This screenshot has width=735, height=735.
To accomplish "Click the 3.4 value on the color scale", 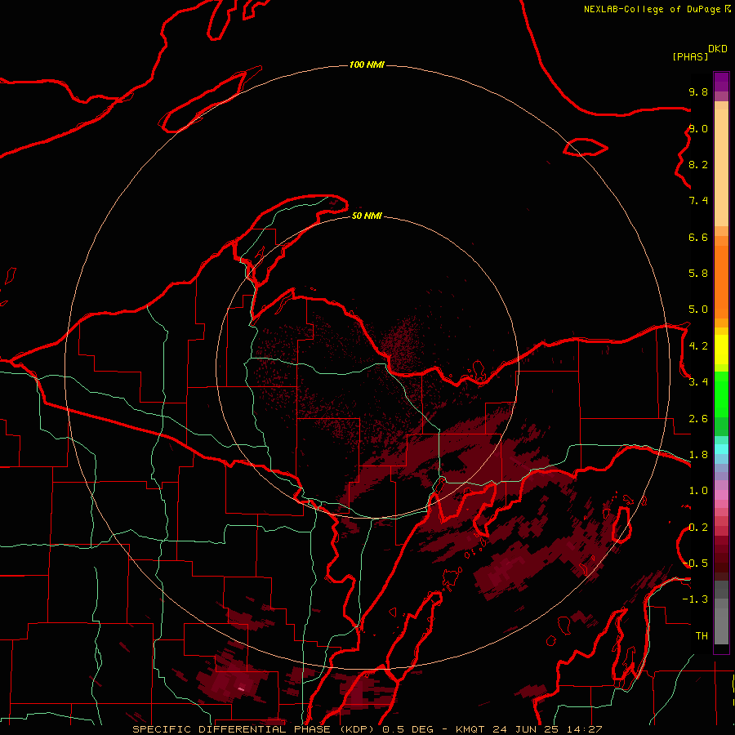I will [698, 382].
